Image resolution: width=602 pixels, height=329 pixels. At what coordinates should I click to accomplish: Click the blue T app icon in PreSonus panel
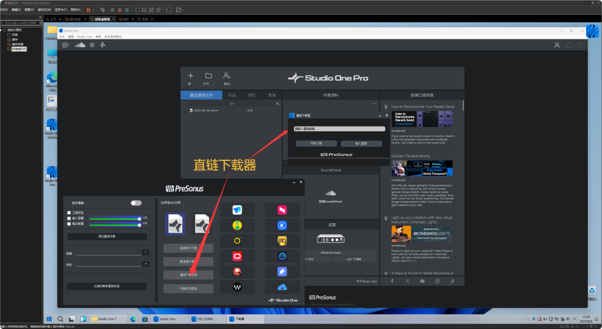(x=238, y=210)
